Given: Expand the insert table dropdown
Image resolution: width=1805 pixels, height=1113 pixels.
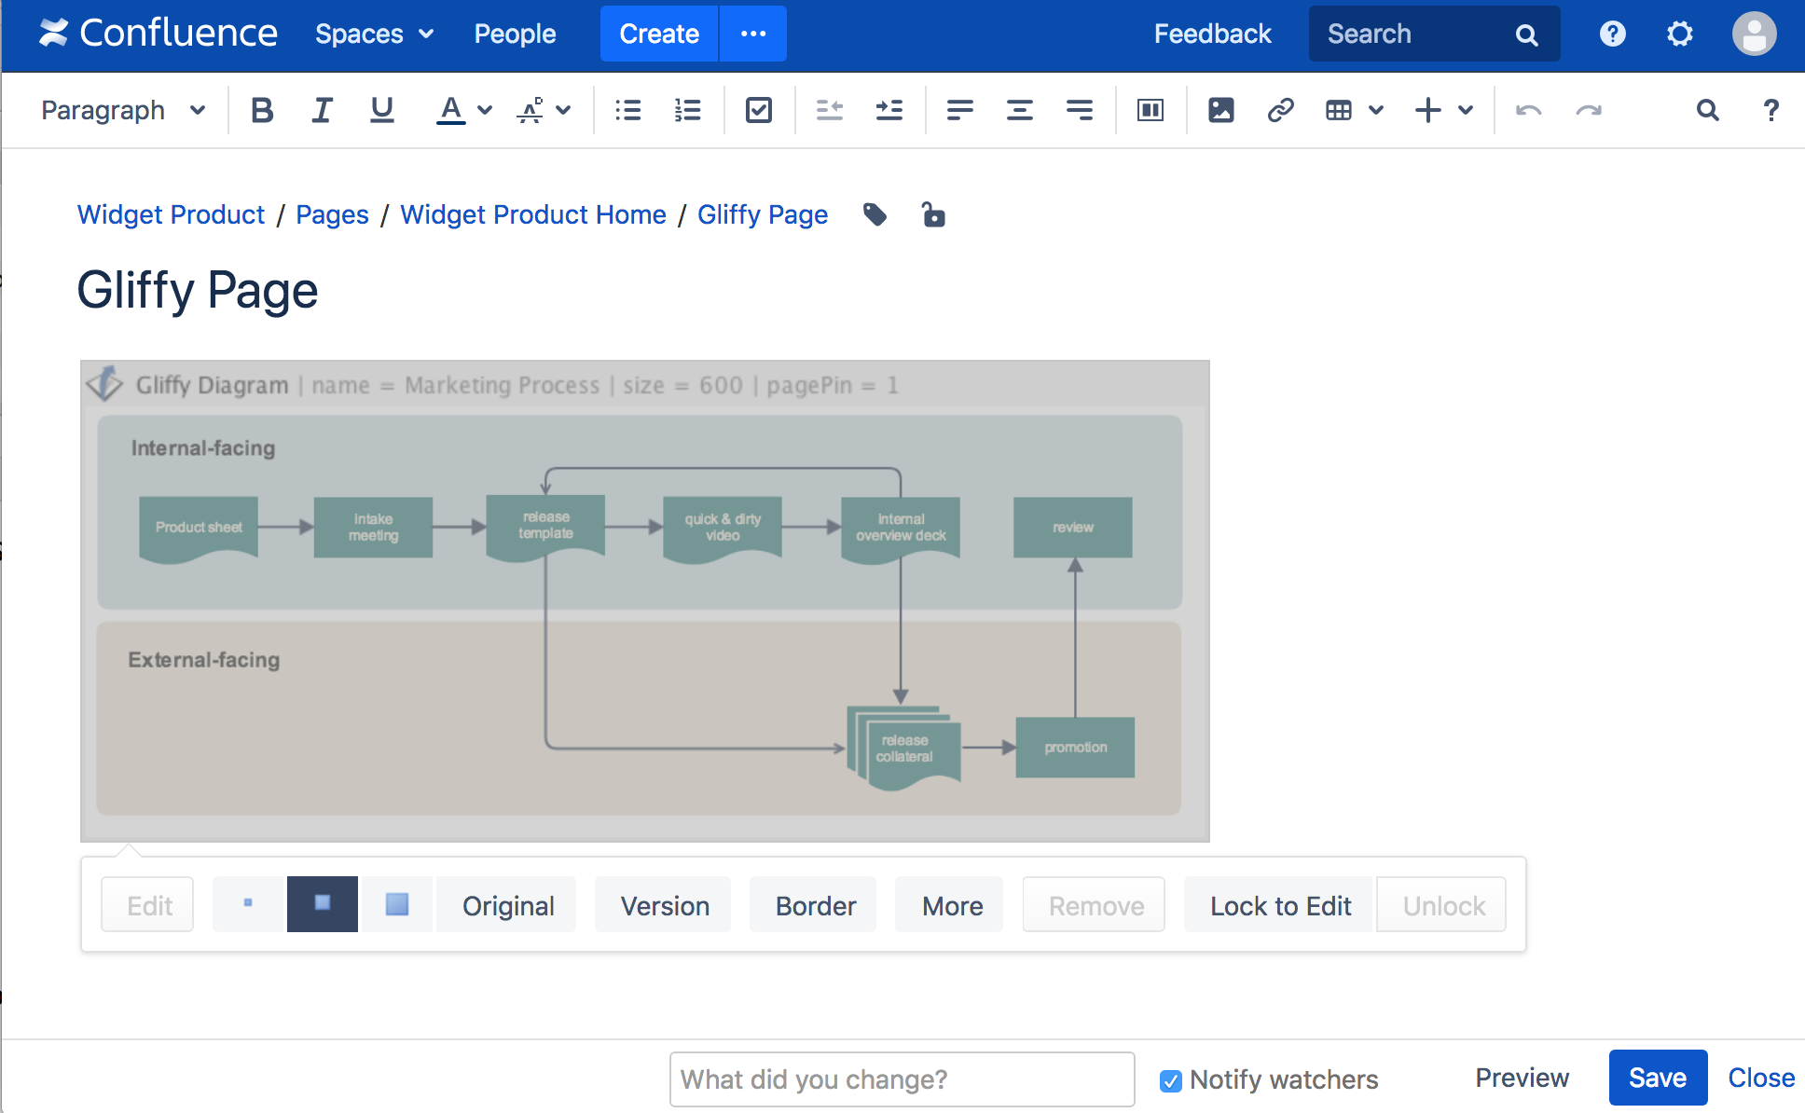Looking at the screenshot, I should pos(1376,110).
